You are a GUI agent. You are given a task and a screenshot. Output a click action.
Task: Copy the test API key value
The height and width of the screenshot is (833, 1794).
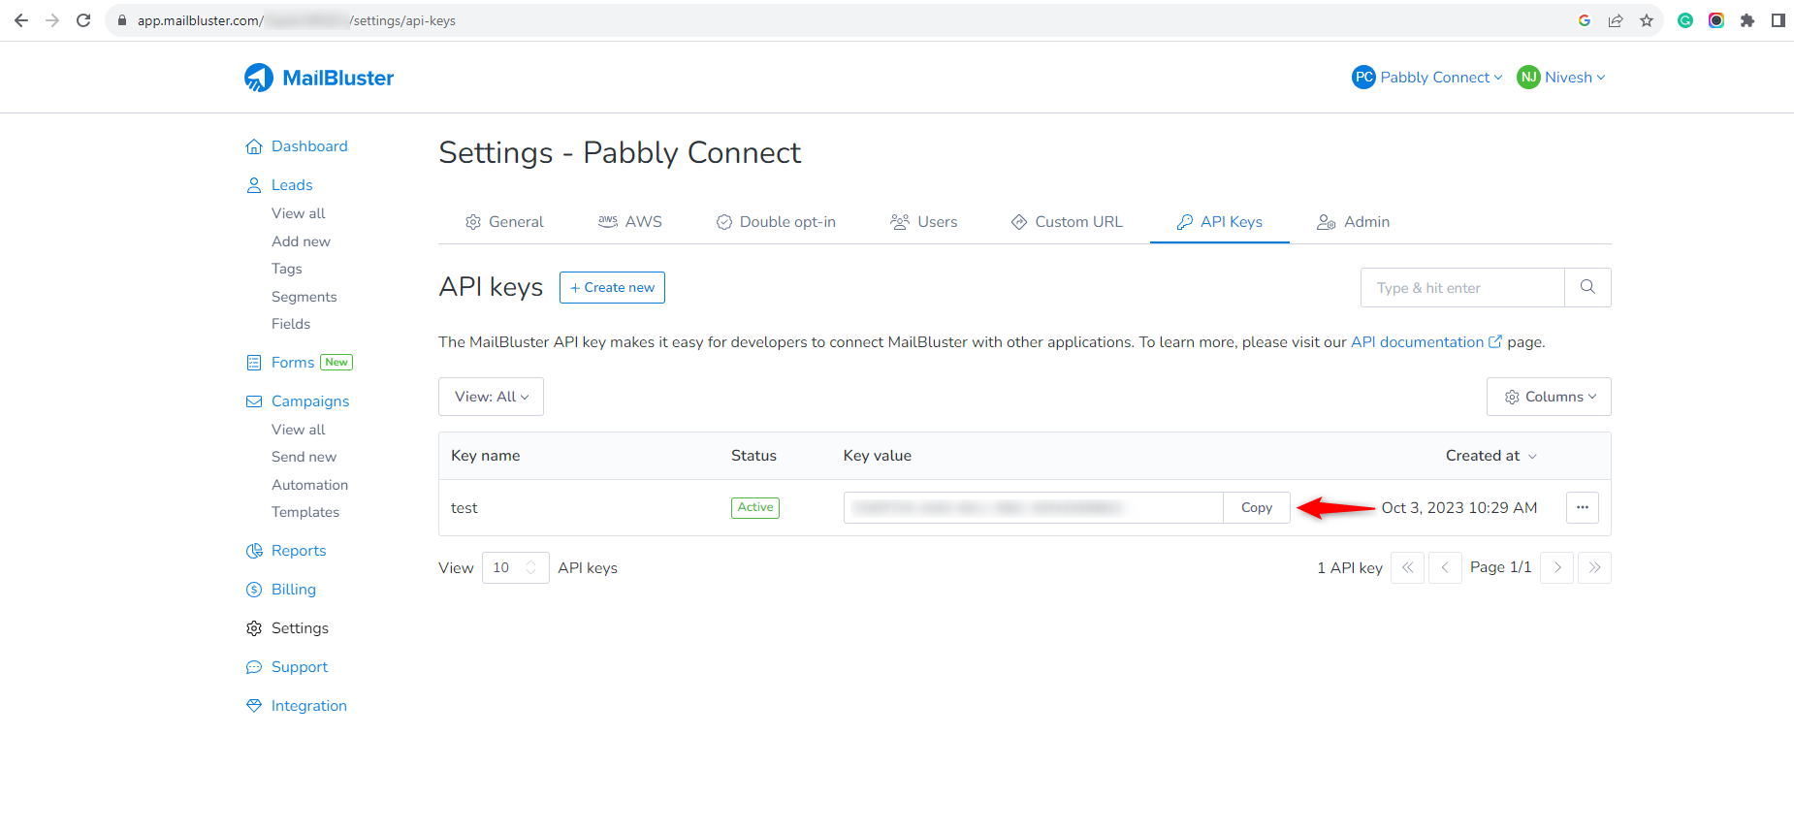(1256, 507)
